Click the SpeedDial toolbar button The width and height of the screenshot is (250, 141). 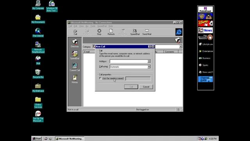135,32
